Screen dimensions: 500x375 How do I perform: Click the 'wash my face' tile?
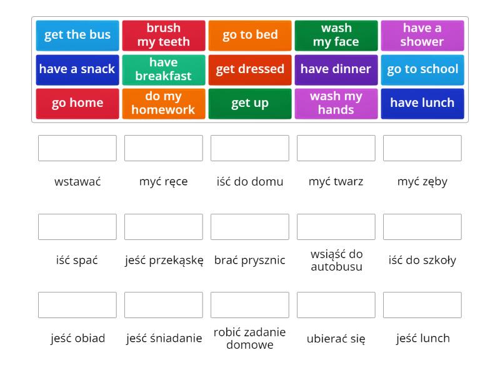pos(336,35)
